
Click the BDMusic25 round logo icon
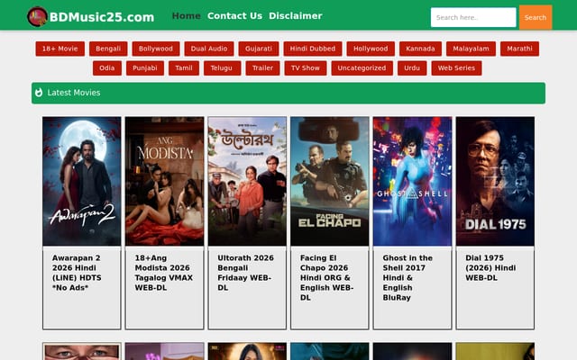coord(38,16)
